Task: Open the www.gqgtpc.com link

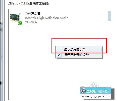Action: [96, 96]
